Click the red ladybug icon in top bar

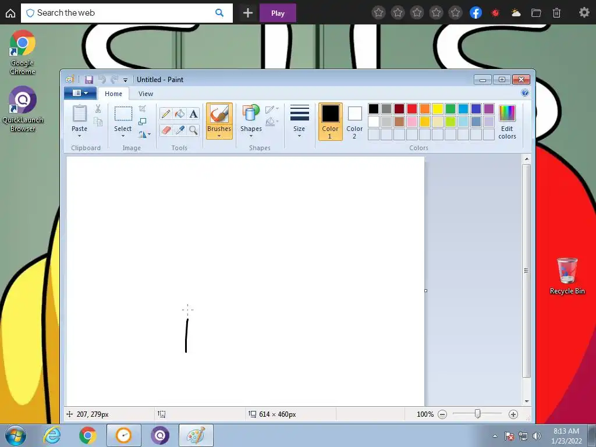(x=495, y=13)
